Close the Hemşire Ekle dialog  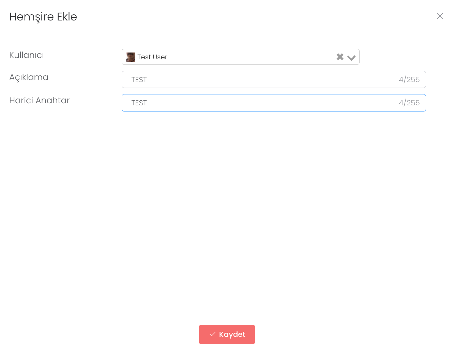pos(440,16)
